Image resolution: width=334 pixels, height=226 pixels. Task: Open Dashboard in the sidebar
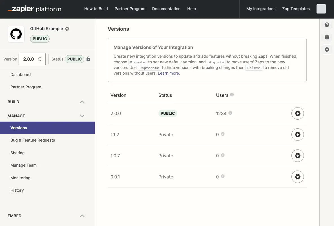(21, 75)
